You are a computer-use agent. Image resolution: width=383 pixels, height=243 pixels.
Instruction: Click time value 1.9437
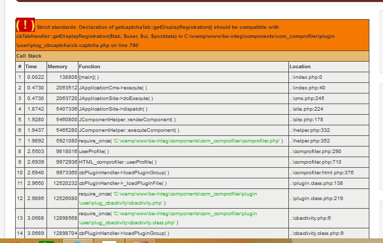[35, 130]
